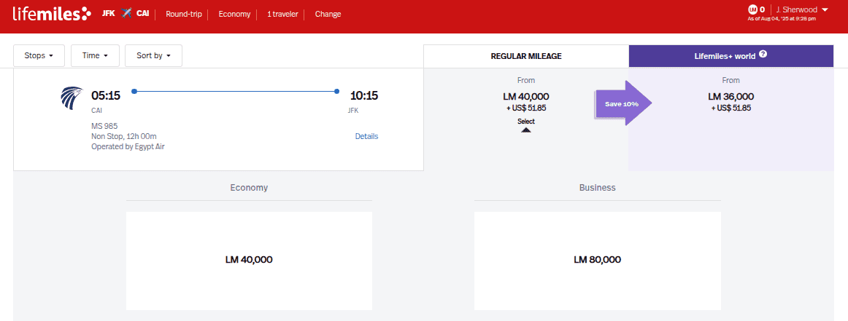Open the Lifemiles logo home link
The height and width of the screenshot is (321, 848).
coord(52,14)
